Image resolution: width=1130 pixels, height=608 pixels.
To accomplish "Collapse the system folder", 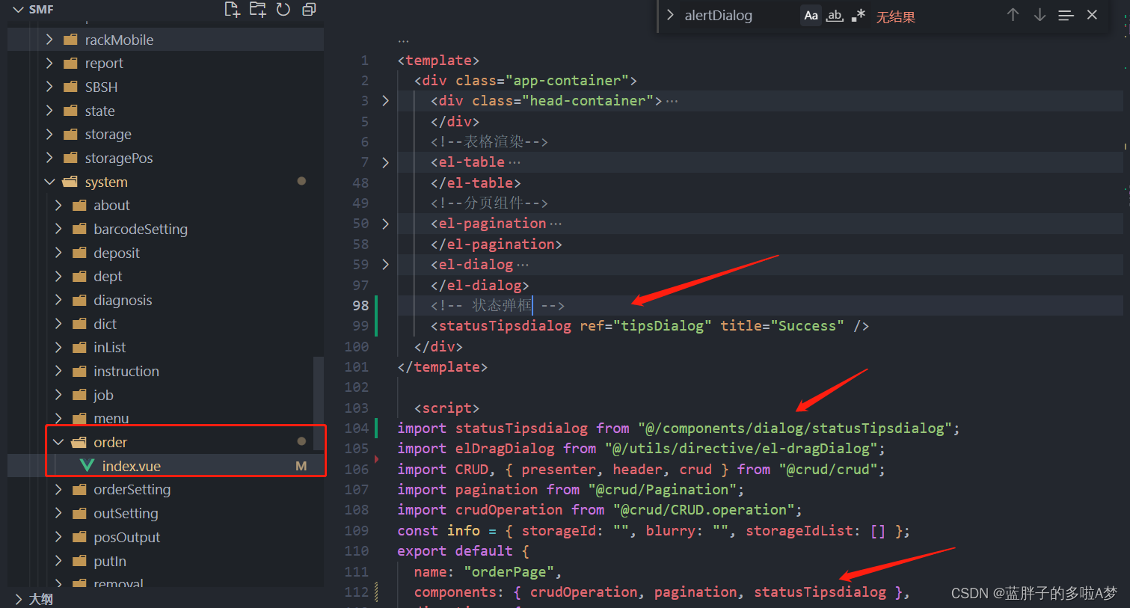I will click(x=49, y=182).
